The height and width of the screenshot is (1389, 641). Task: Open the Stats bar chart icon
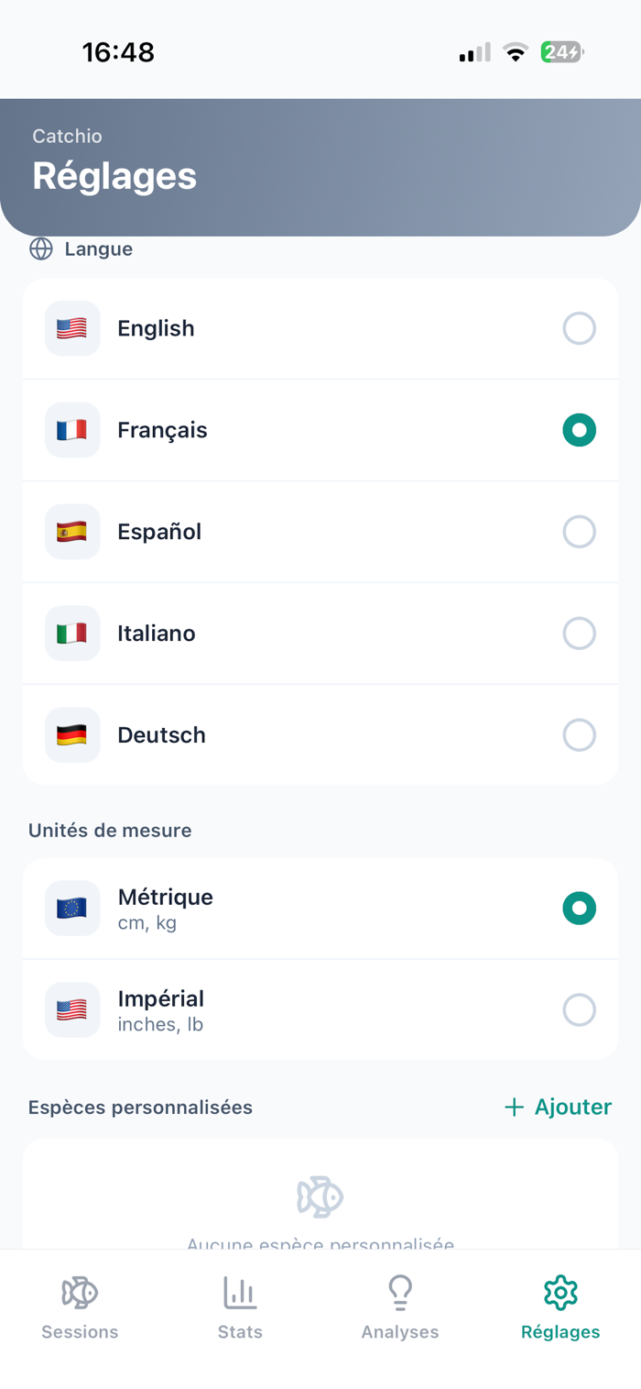(240, 1292)
